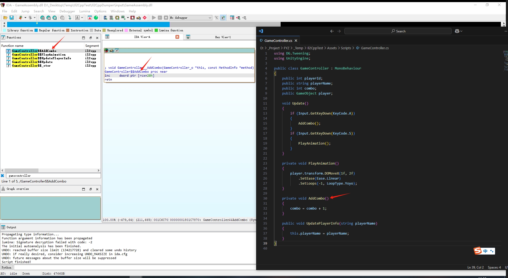Click the green circle toolbar icon
The height and width of the screenshot is (278, 508).
(x=96, y=18)
